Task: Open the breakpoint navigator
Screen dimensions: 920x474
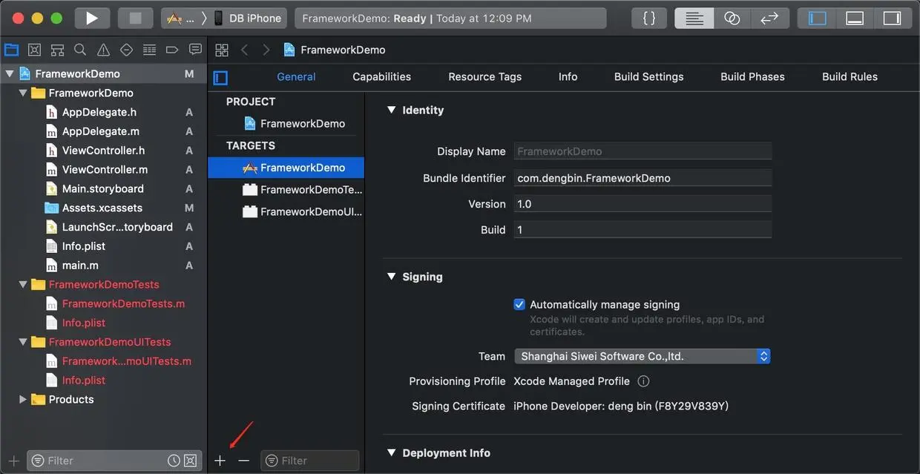Action: tap(172, 50)
